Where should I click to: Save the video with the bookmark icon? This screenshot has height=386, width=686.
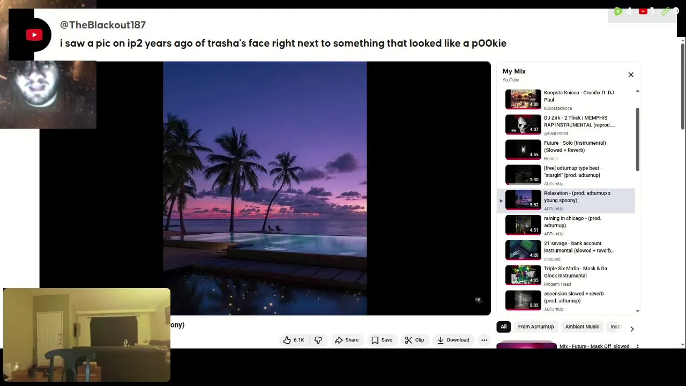[x=382, y=340]
